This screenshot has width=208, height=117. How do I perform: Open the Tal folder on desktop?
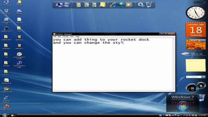coord(6,55)
